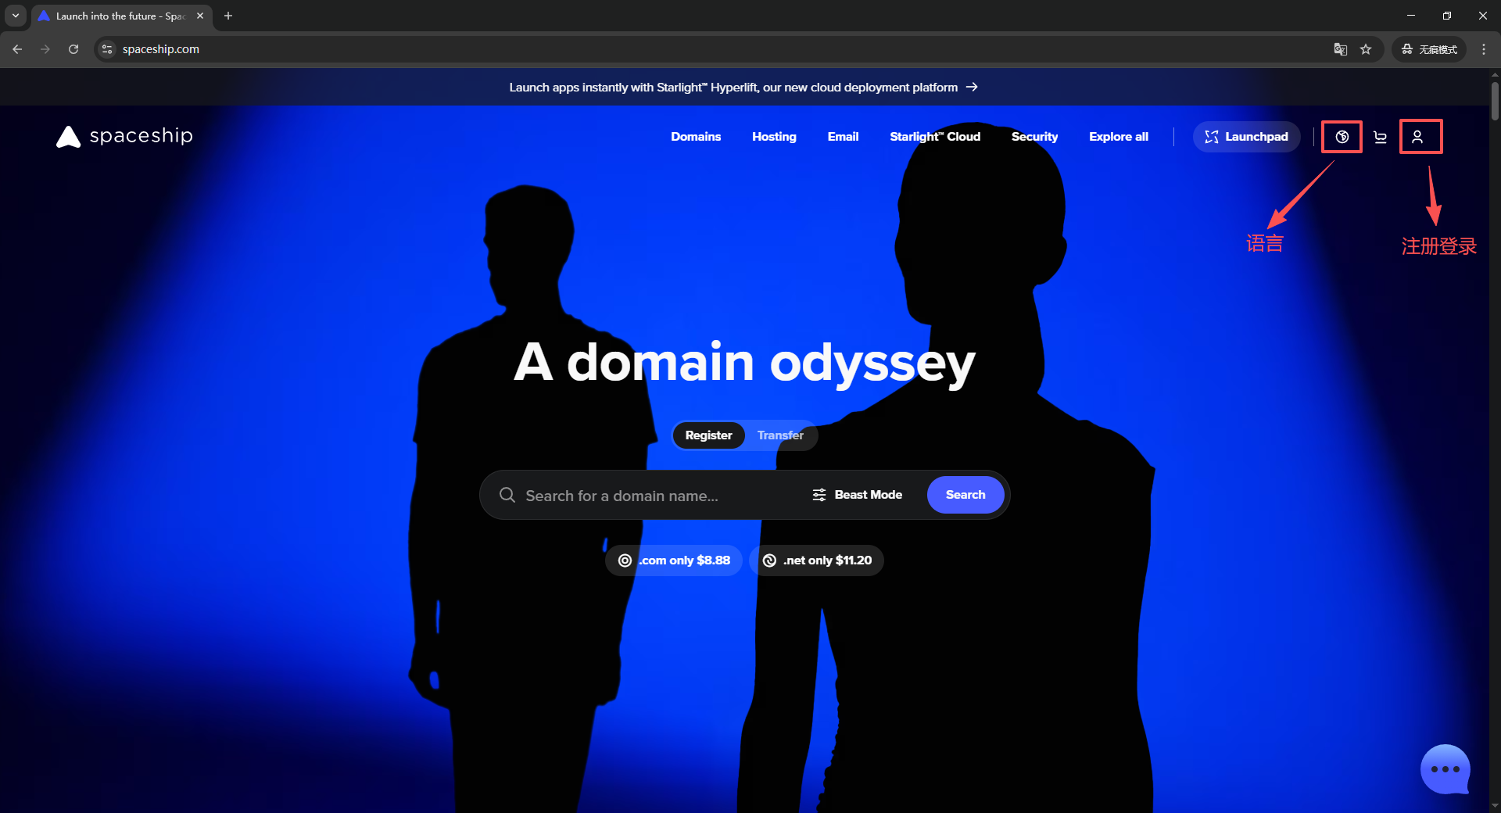Open the language selector globe icon
This screenshot has width=1501, height=813.
point(1342,137)
